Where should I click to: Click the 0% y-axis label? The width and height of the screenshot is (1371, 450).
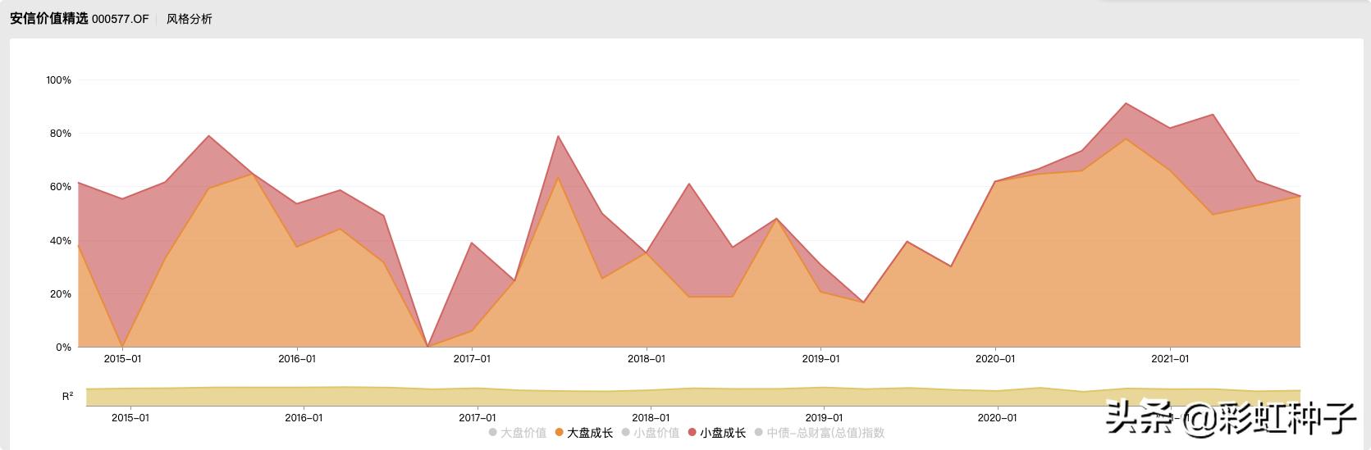[64, 348]
